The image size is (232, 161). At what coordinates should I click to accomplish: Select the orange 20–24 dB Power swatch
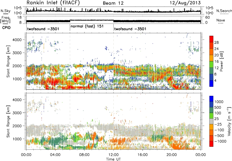point(211,52)
